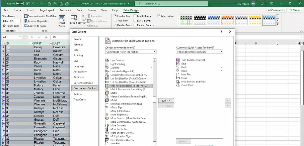Apply the yellow table style thumbnail

coord(255,20)
